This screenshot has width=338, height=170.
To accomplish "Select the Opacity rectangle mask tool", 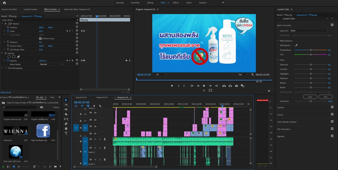I will (x=14, y=57).
